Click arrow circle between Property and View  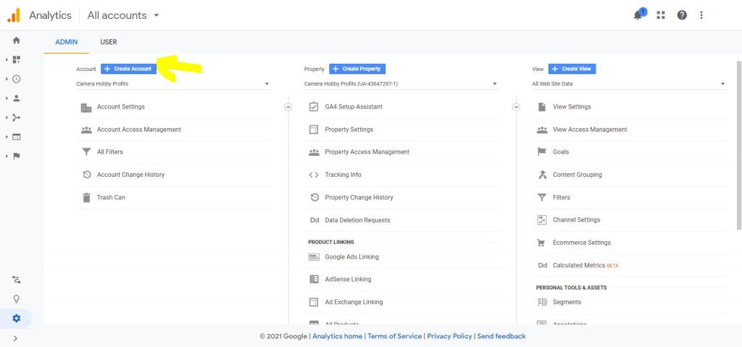(516, 107)
